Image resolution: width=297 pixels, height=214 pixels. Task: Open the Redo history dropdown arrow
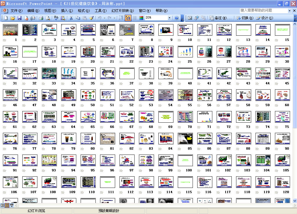114,18
